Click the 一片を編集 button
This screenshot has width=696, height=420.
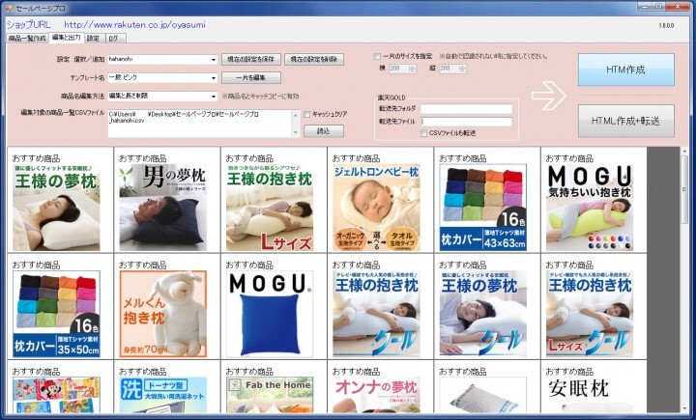250,77
